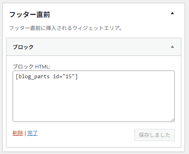Place cursor after [blog_parts id="15"] text
Image resolution: width=189 pixels, height=154 pixels.
pos(78,77)
